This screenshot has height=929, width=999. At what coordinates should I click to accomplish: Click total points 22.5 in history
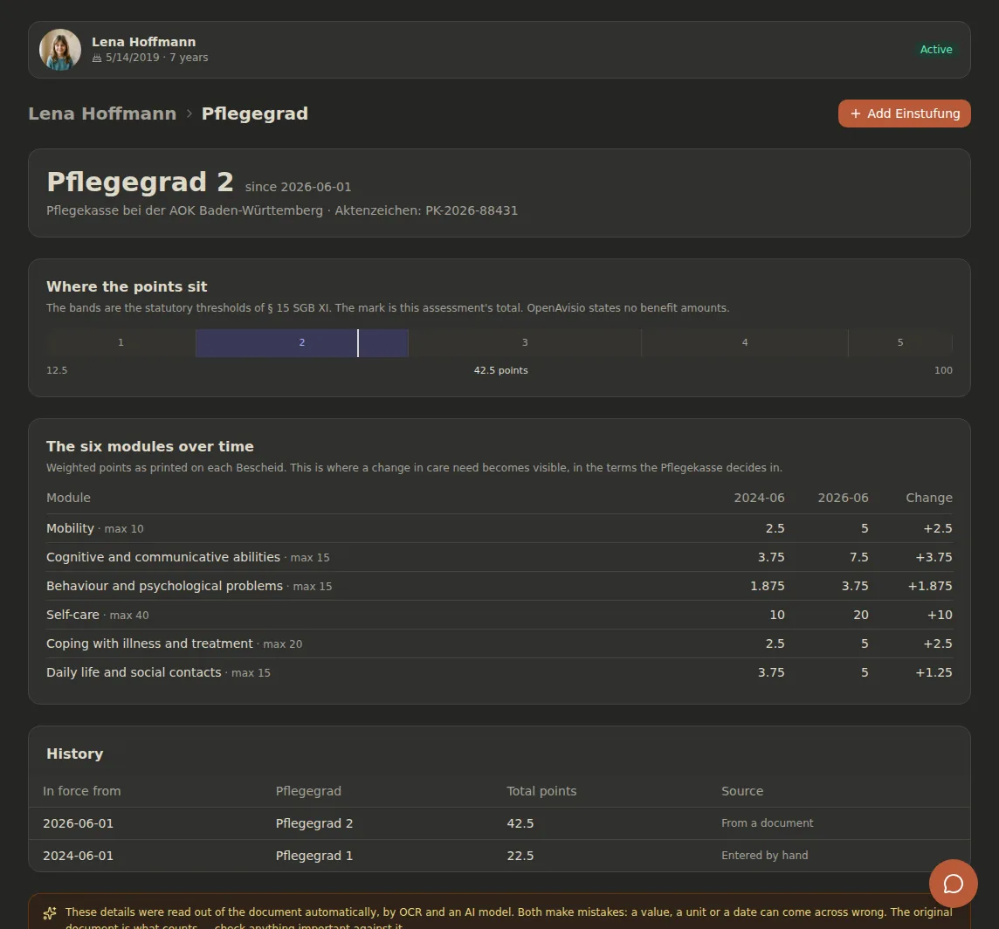pyautogui.click(x=520, y=855)
